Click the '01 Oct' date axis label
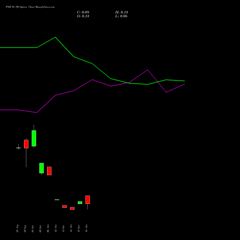Viewport: 240px width, 240px height. click(33, 228)
